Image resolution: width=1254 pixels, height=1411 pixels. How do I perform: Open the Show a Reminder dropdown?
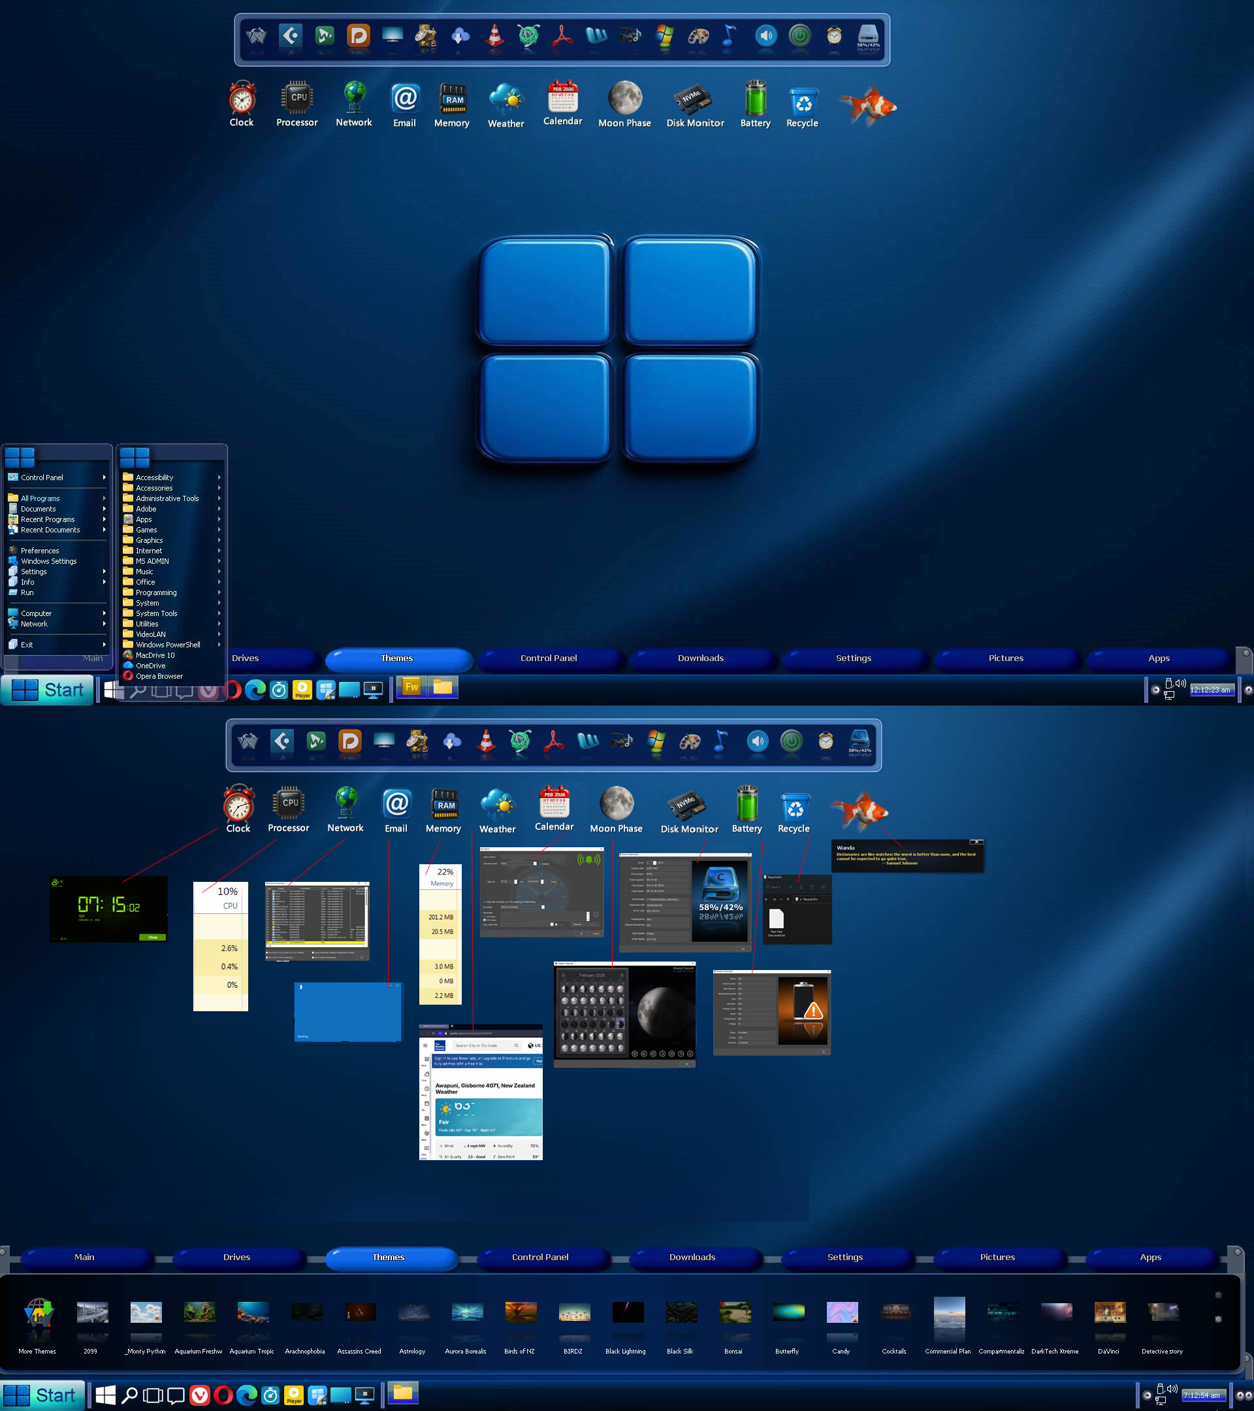[x=543, y=907]
